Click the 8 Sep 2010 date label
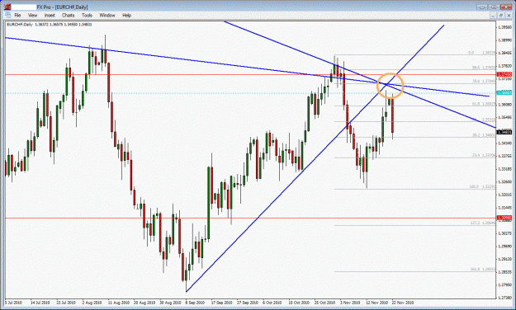The image size is (516, 310). point(195,303)
